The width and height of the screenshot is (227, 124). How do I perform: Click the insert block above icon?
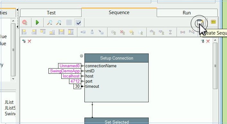point(153,32)
